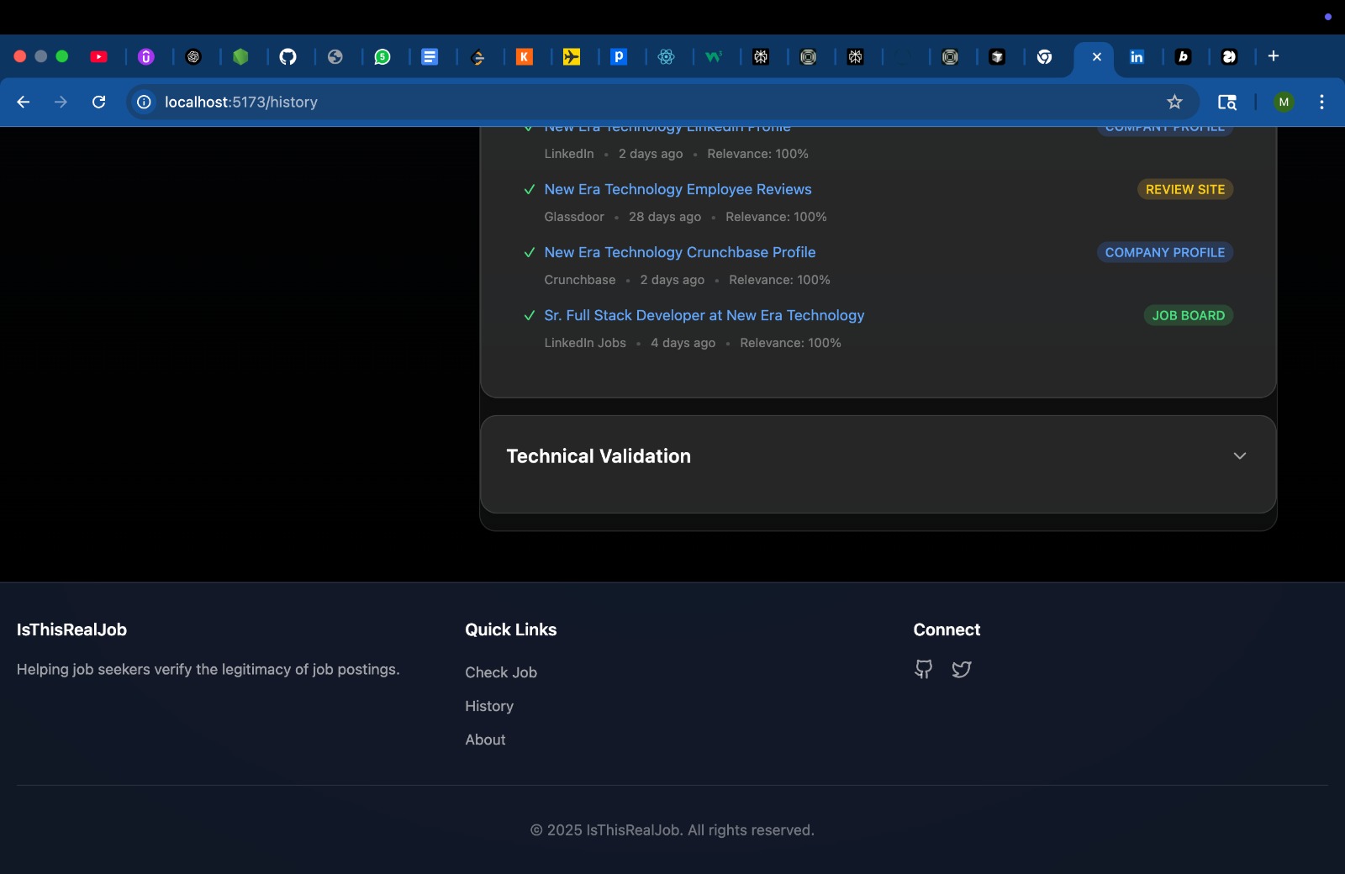
Task: Click the IsThisRealJob footer brand name
Action: tap(71, 629)
